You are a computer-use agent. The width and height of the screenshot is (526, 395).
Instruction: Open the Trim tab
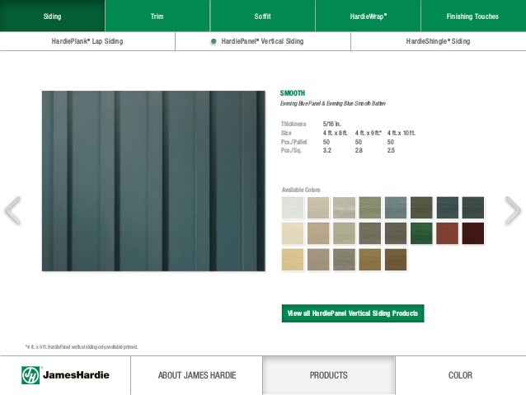click(x=157, y=16)
